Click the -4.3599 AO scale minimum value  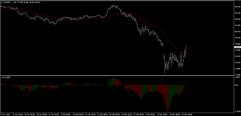pyautogui.click(x=237, y=111)
